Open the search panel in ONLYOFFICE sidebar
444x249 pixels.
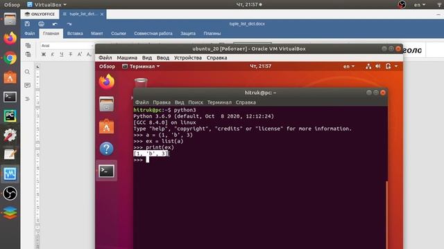click(27, 72)
